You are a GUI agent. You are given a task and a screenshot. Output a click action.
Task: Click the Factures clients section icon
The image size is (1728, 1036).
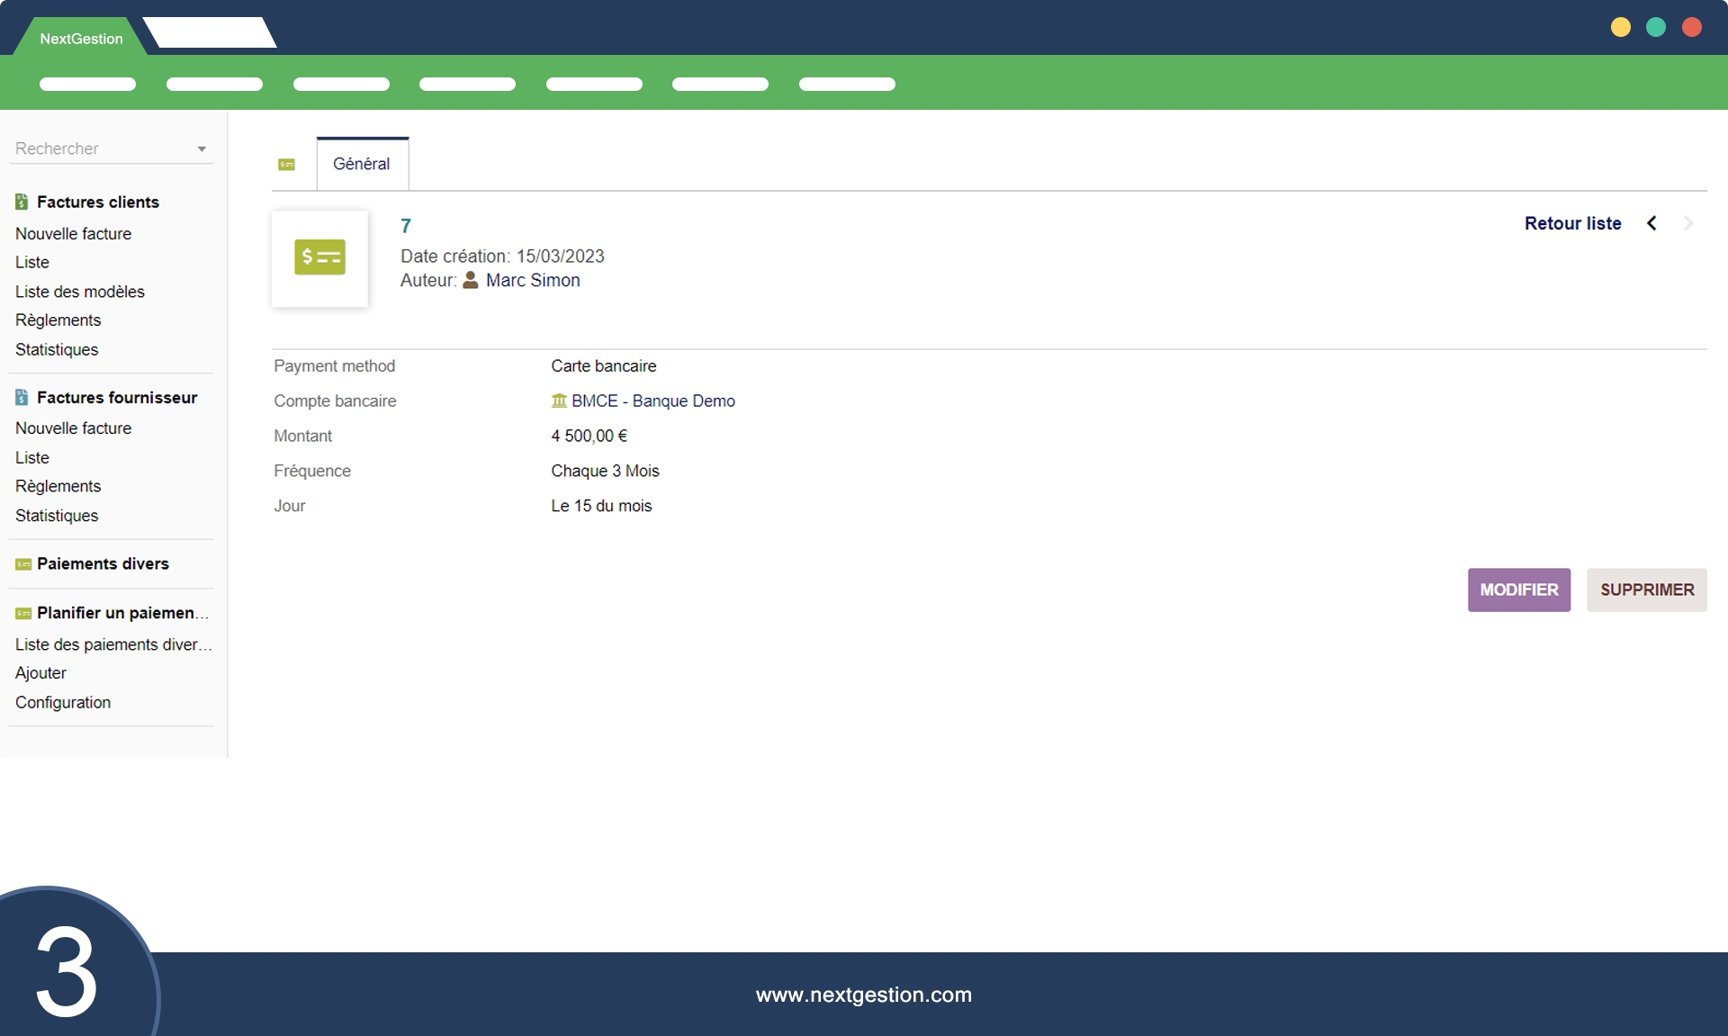22,203
